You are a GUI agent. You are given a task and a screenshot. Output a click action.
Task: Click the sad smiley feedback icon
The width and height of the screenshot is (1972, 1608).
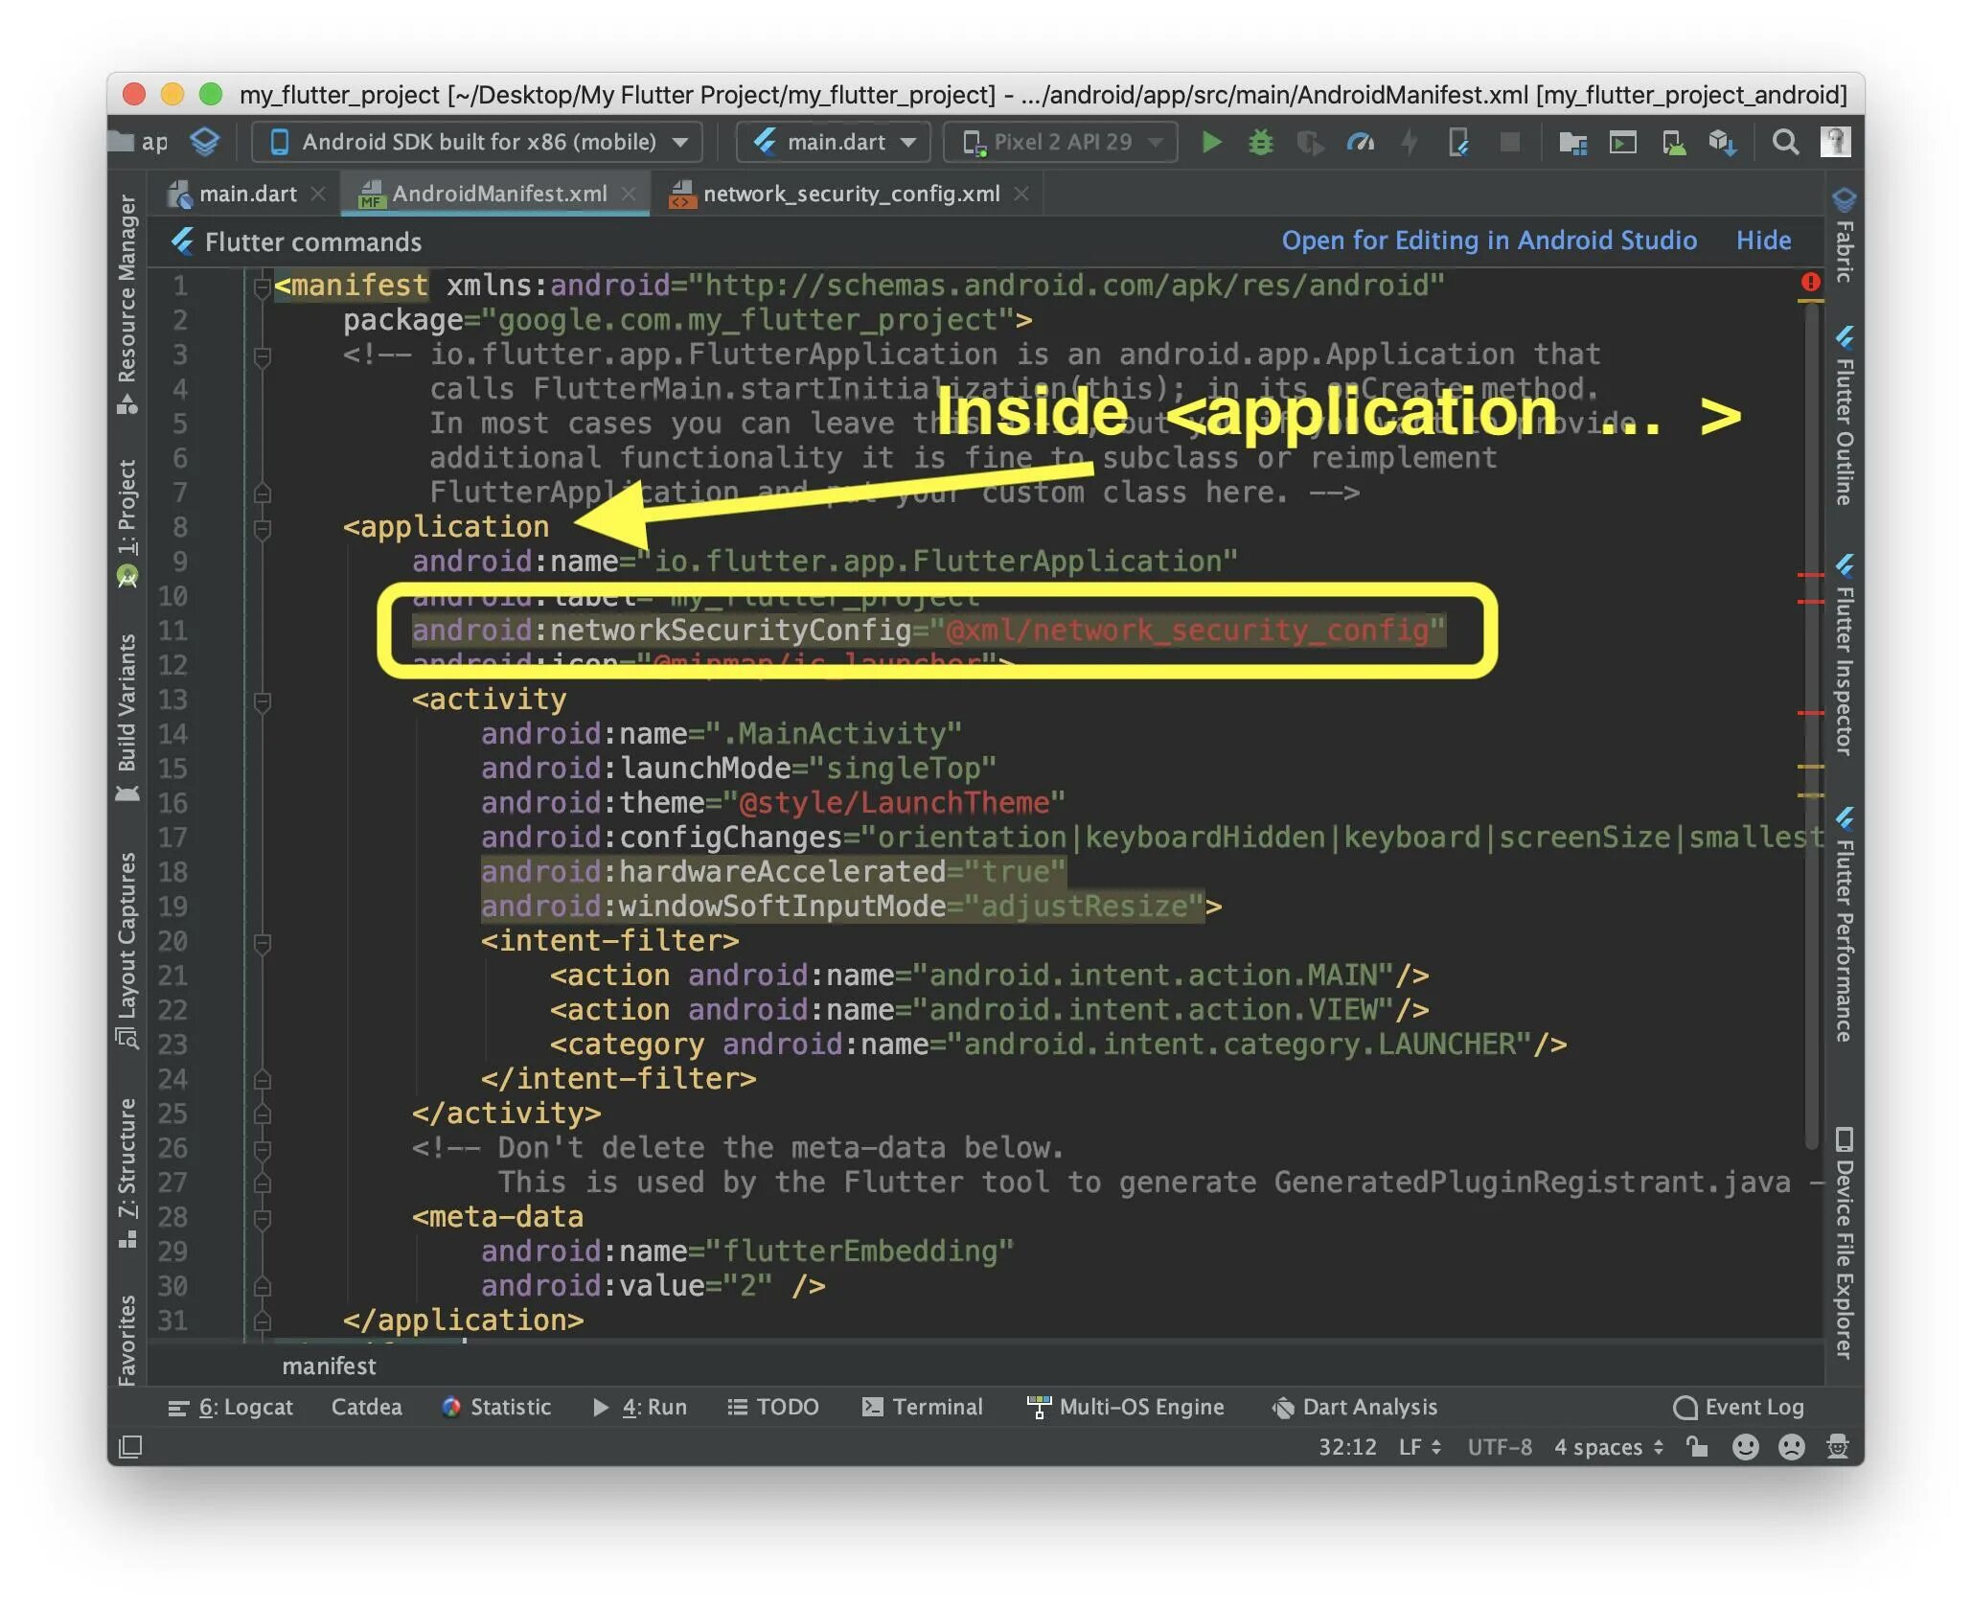click(x=1791, y=1446)
